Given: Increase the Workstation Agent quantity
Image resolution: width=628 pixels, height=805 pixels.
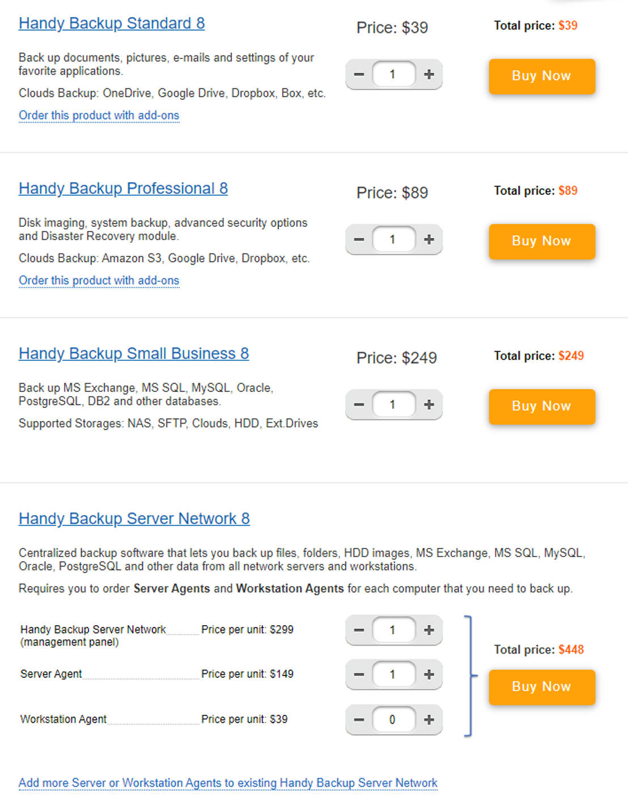Looking at the screenshot, I should point(429,719).
